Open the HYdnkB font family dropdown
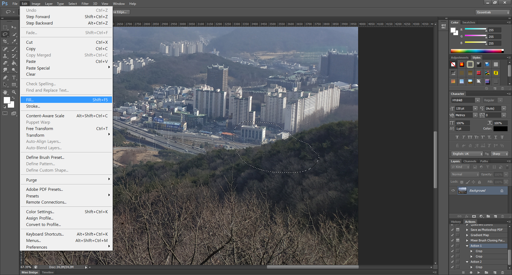512x275 pixels. pos(478,100)
